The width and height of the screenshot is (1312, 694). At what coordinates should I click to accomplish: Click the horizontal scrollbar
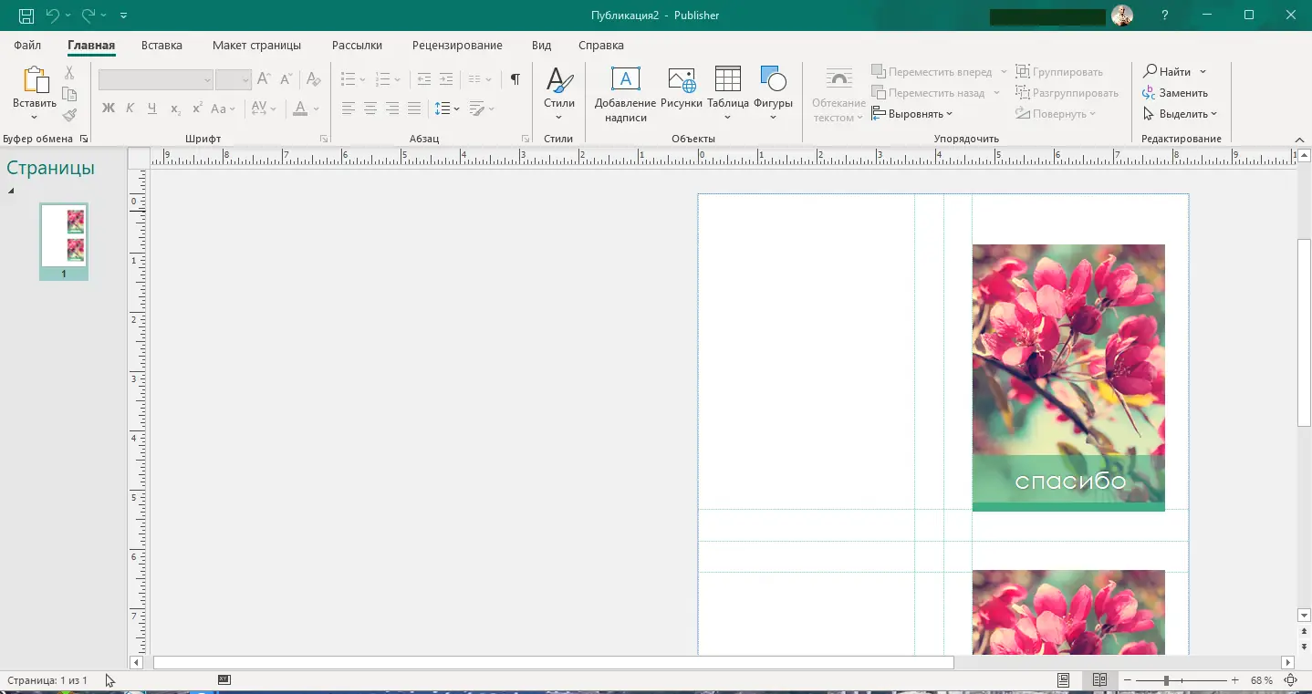coord(553,663)
